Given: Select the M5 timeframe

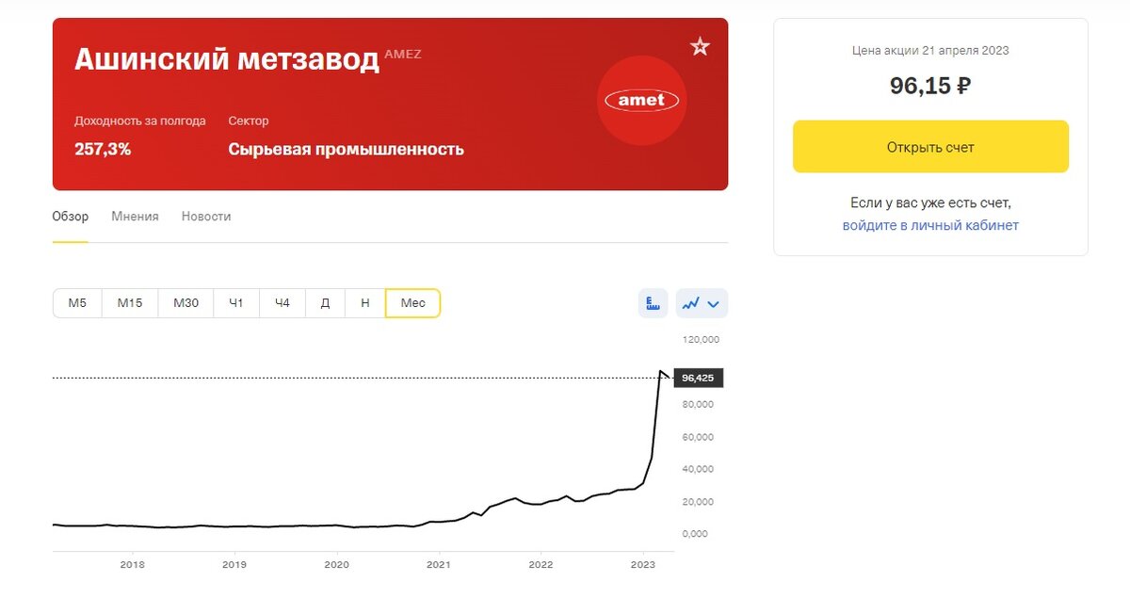Looking at the screenshot, I should pyautogui.click(x=76, y=302).
